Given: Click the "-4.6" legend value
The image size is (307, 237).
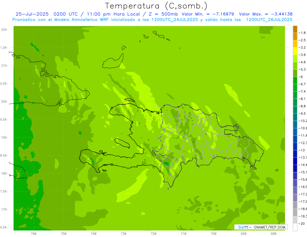Looking at the screenshot, I should point(302,62).
